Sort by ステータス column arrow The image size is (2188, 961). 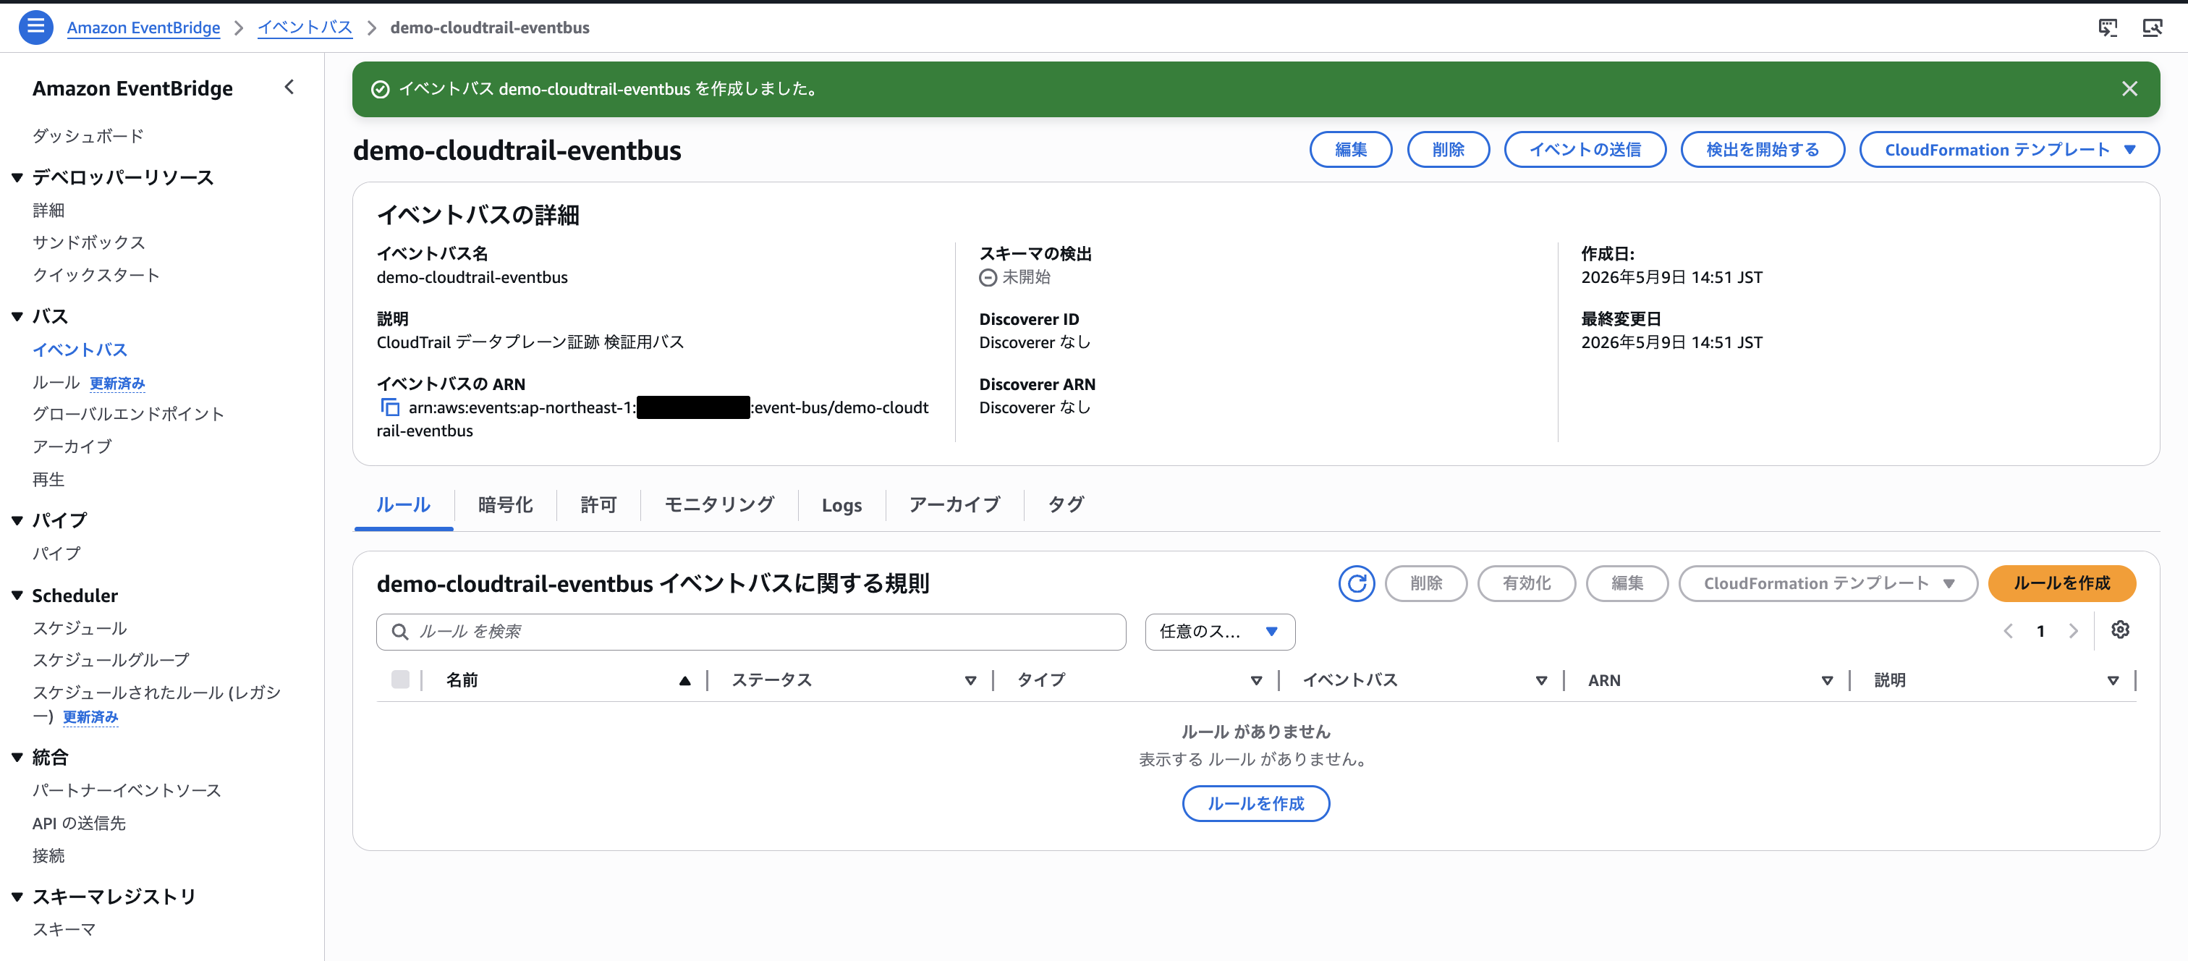970,681
